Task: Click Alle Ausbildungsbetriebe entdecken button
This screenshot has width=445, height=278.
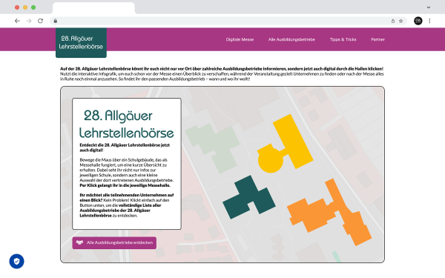Action: coord(114,243)
